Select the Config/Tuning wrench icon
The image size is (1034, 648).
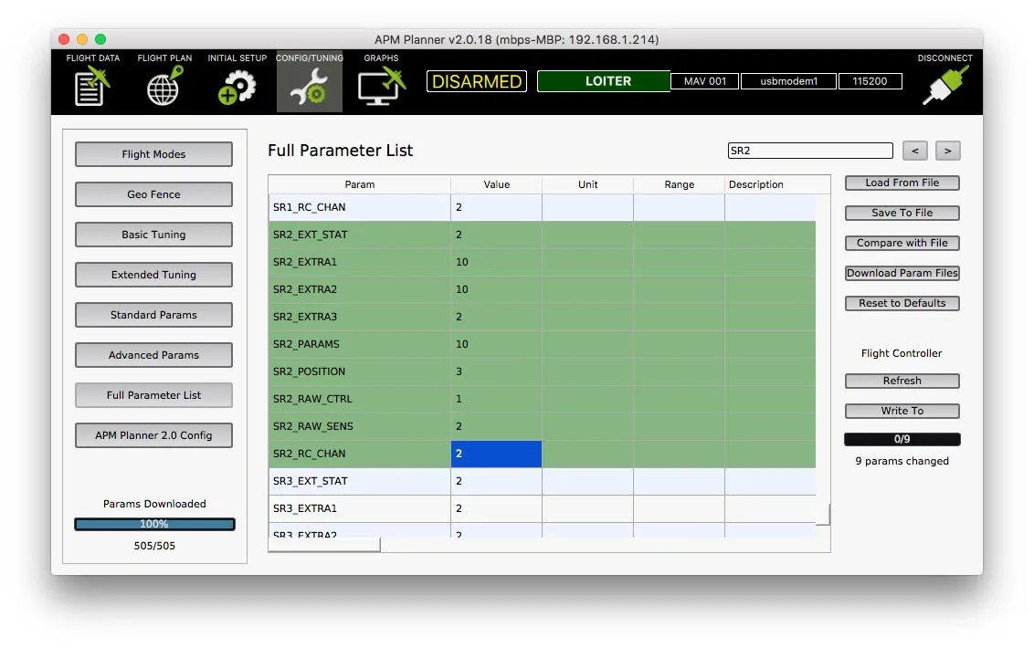tap(310, 87)
